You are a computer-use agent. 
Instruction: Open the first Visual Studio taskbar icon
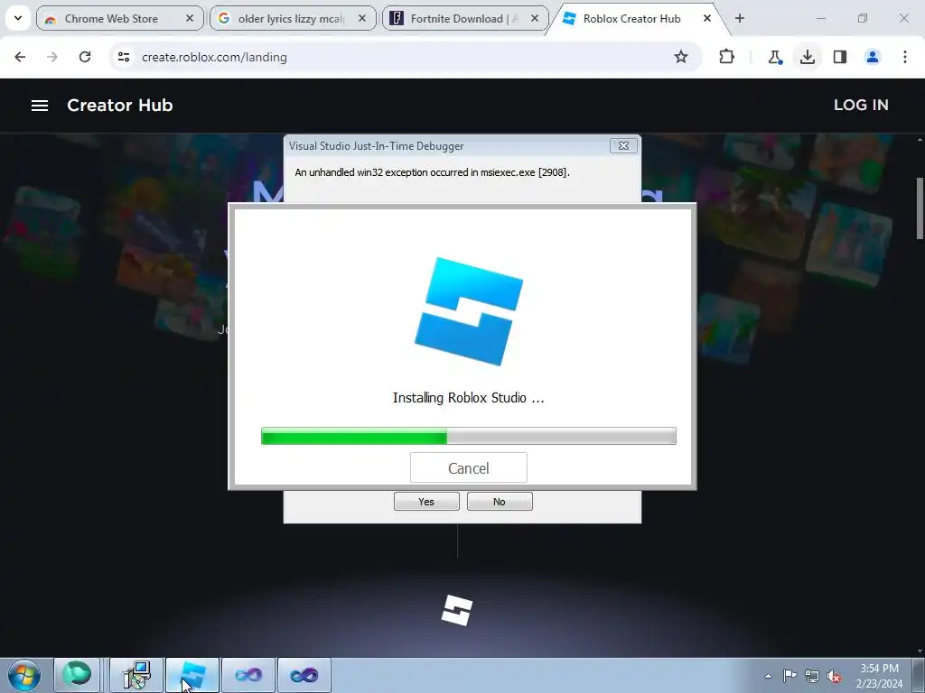tap(248, 675)
